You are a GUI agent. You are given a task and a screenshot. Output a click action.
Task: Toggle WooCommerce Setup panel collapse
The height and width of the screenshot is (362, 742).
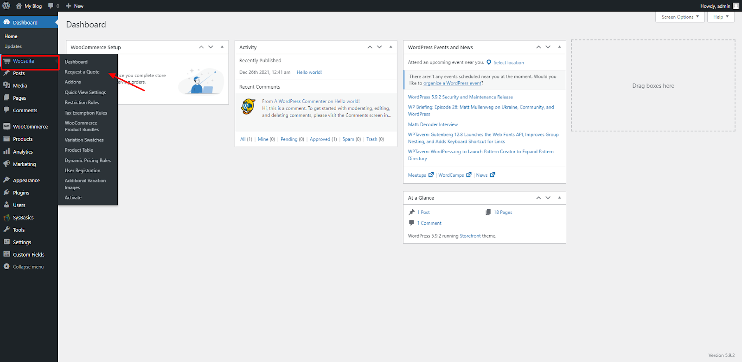222,47
